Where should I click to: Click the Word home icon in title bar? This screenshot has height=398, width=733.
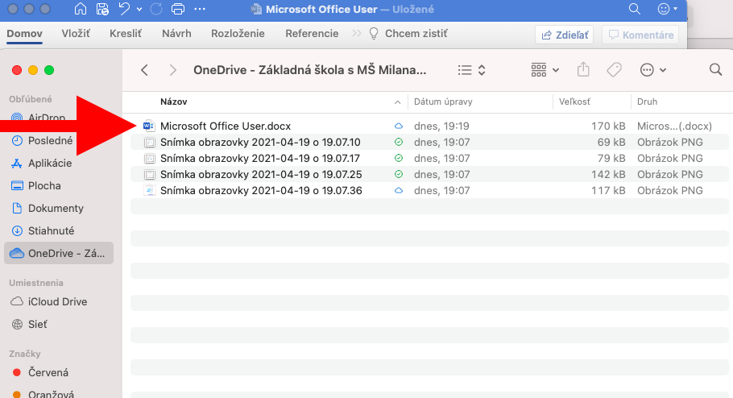coord(81,10)
